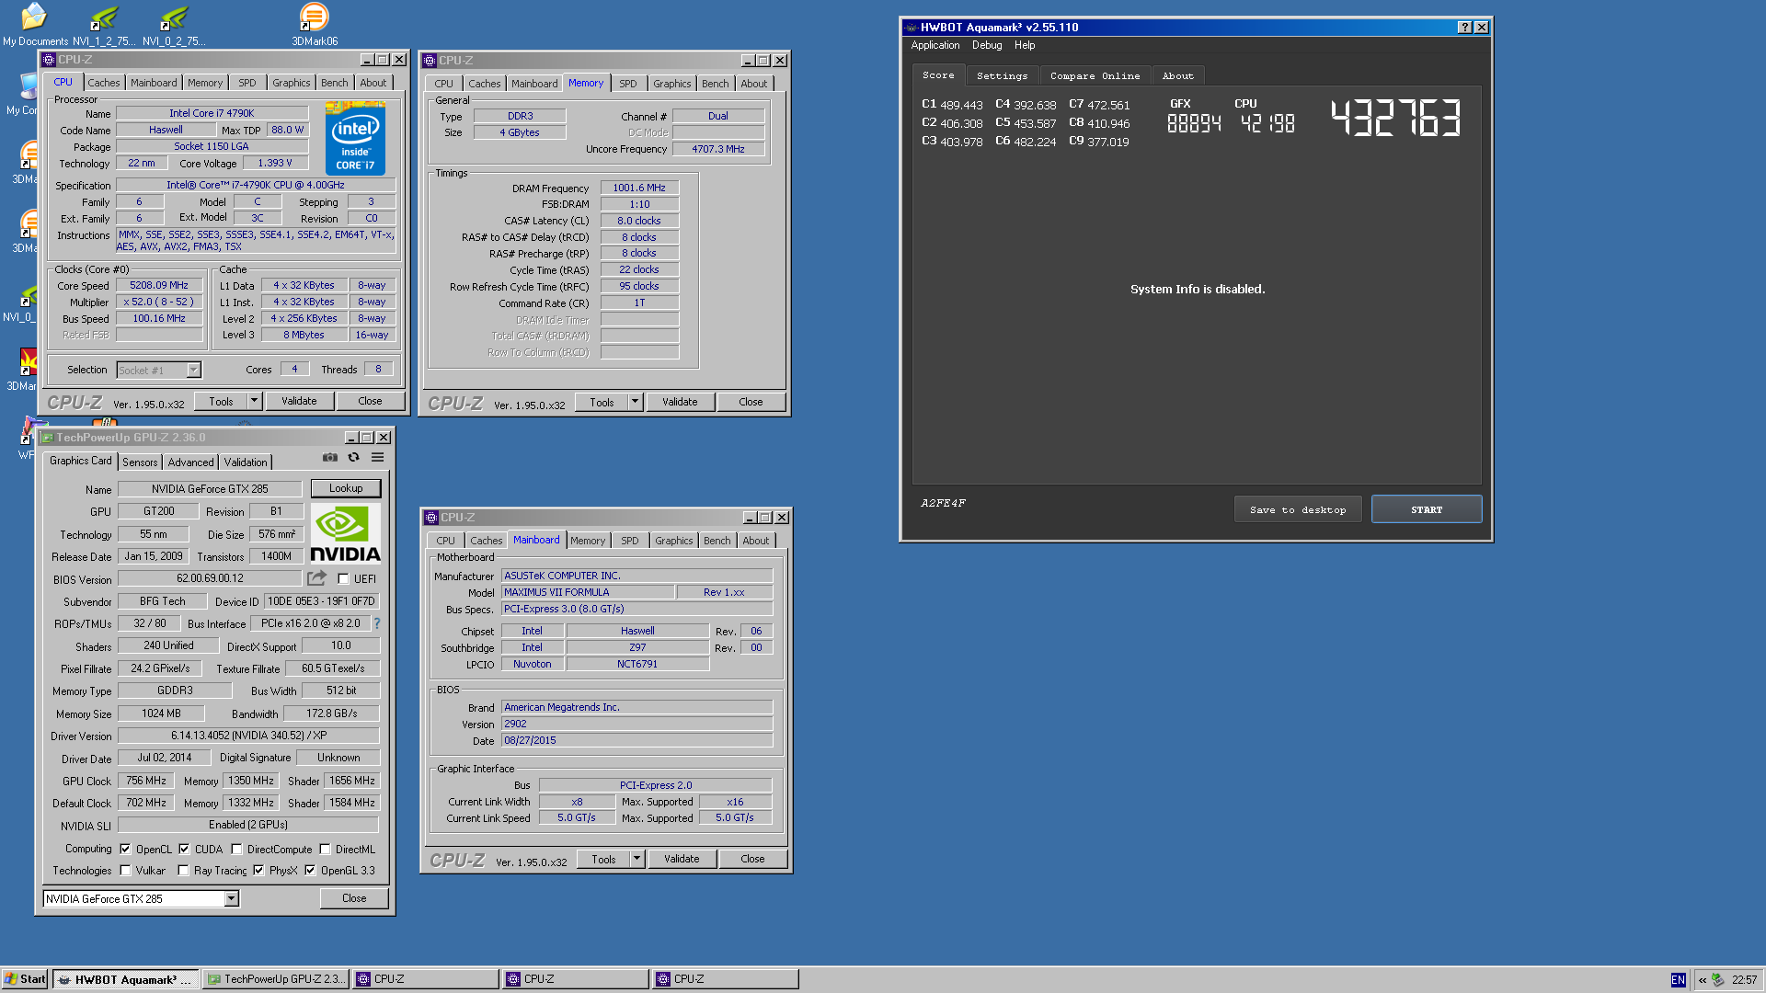
Task: Click Validate in CPU-Z Mainboard window
Action: 682,859
